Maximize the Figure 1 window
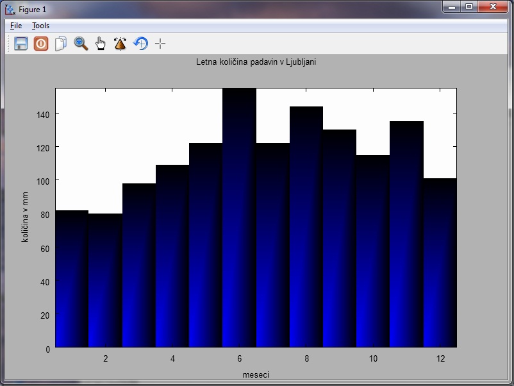The image size is (514, 386). pyautogui.click(x=468, y=7)
